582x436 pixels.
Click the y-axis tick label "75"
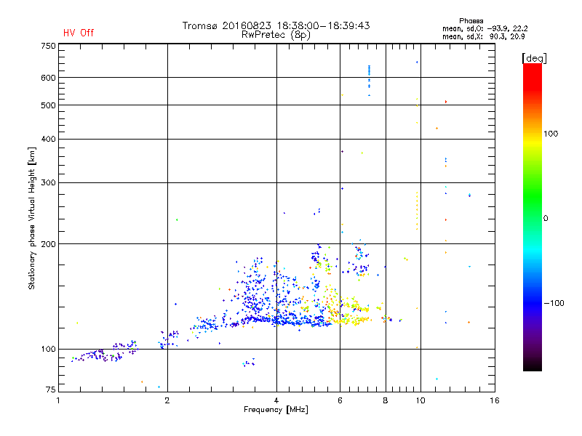coord(51,389)
